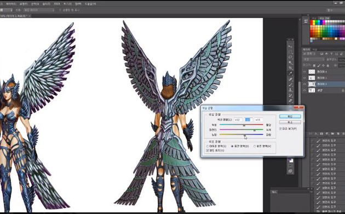
Task: Hide 레이어 4 layer eye icon
Action: (304, 72)
